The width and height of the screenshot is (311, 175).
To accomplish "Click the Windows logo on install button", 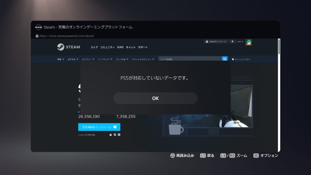I will pyautogui.click(x=115, y=127).
